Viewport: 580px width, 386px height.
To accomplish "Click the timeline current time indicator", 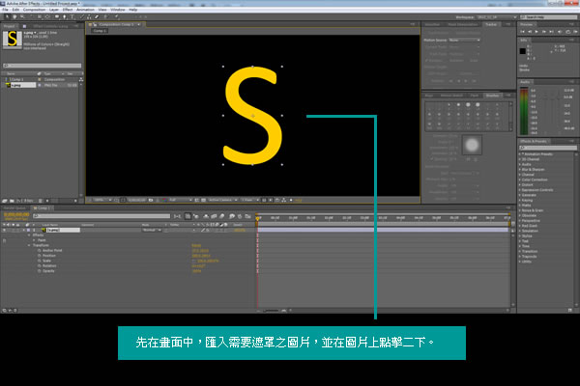I will [258, 218].
